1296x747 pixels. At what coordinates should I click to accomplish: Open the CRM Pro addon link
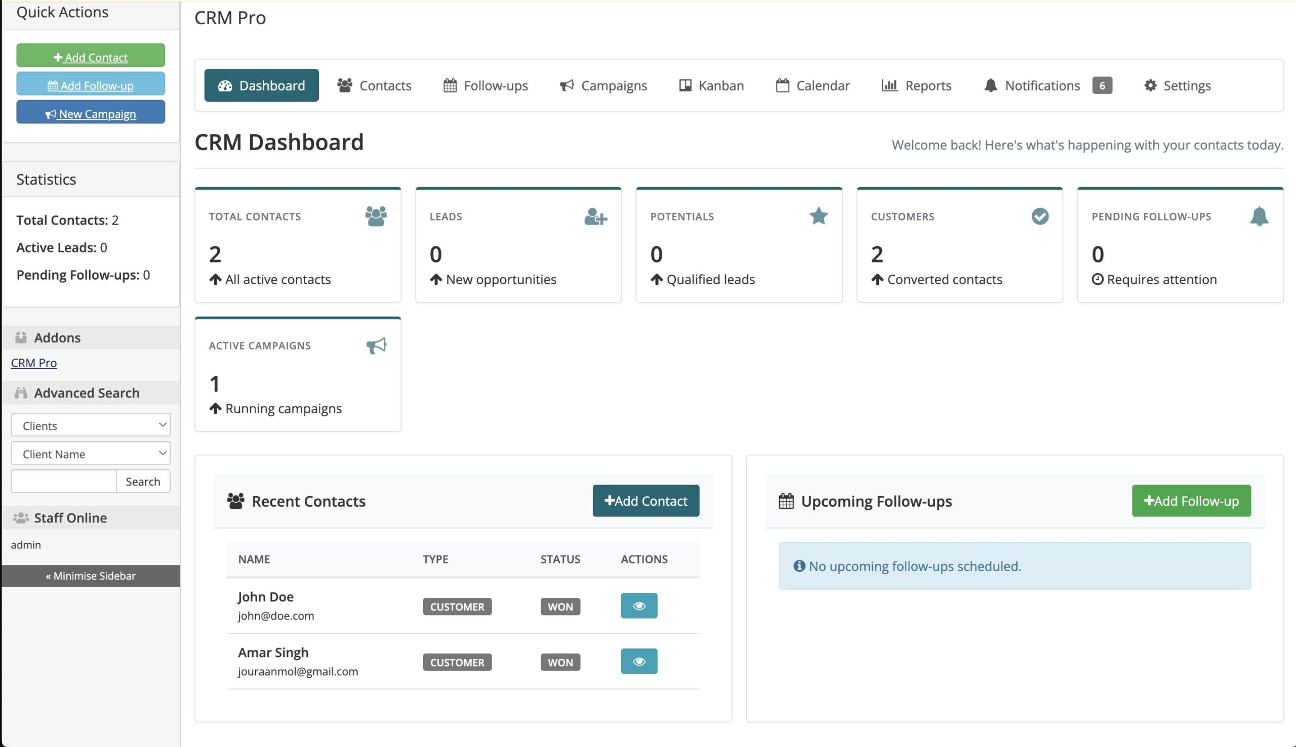point(33,363)
